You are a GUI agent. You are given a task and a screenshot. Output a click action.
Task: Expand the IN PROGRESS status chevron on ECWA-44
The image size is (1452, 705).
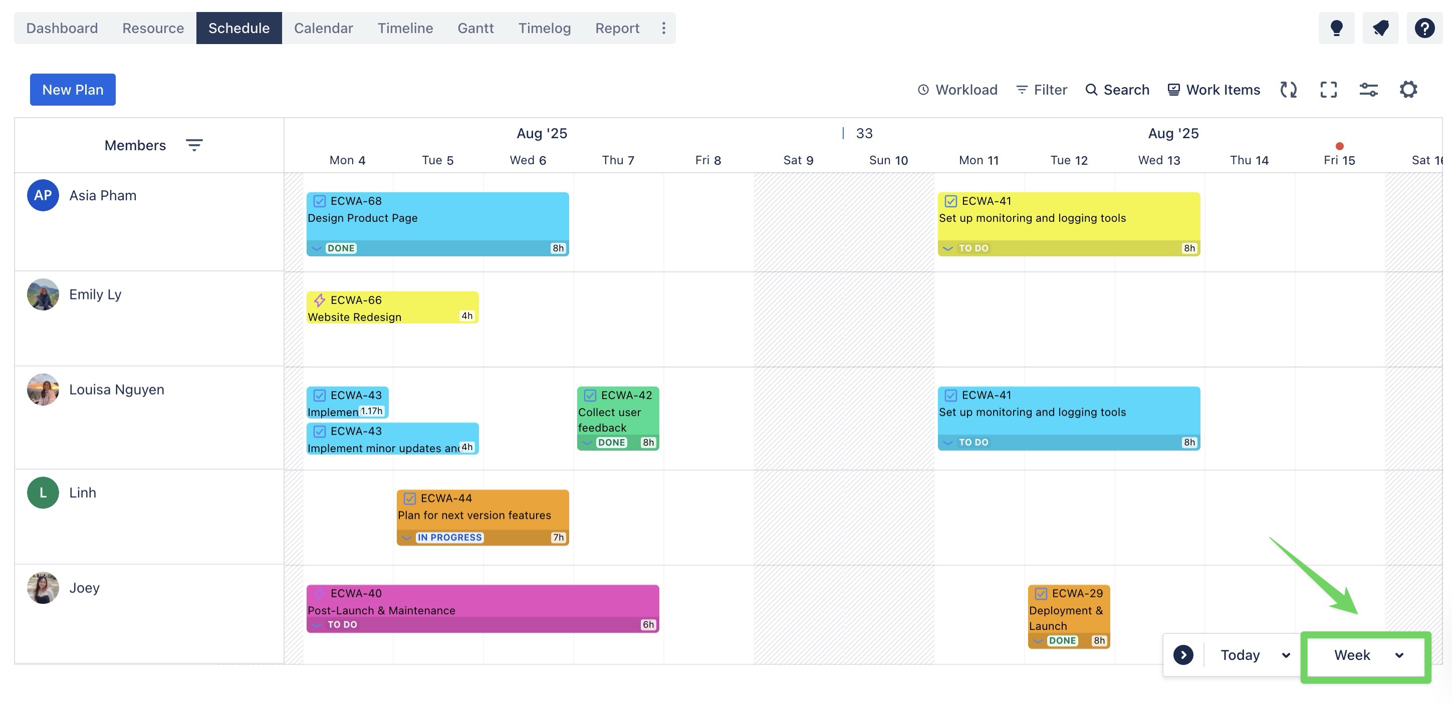point(406,538)
